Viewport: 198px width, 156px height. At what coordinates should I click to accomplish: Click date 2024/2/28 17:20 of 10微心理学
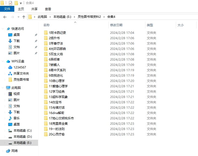pyautogui.click(x=122, y=81)
